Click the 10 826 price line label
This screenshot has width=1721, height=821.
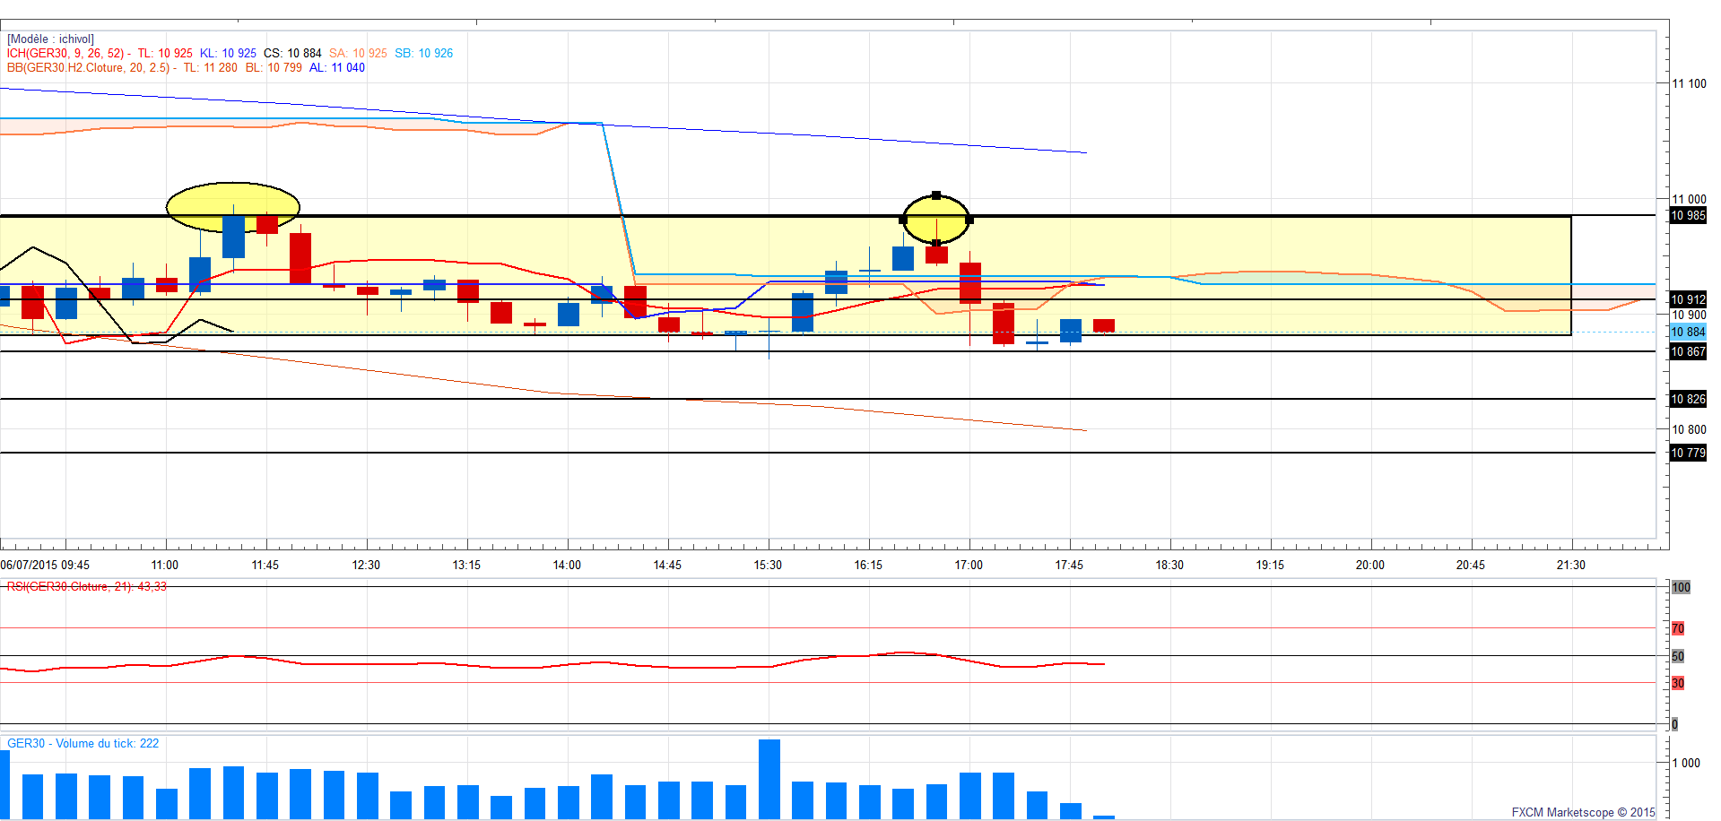[1688, 400]
